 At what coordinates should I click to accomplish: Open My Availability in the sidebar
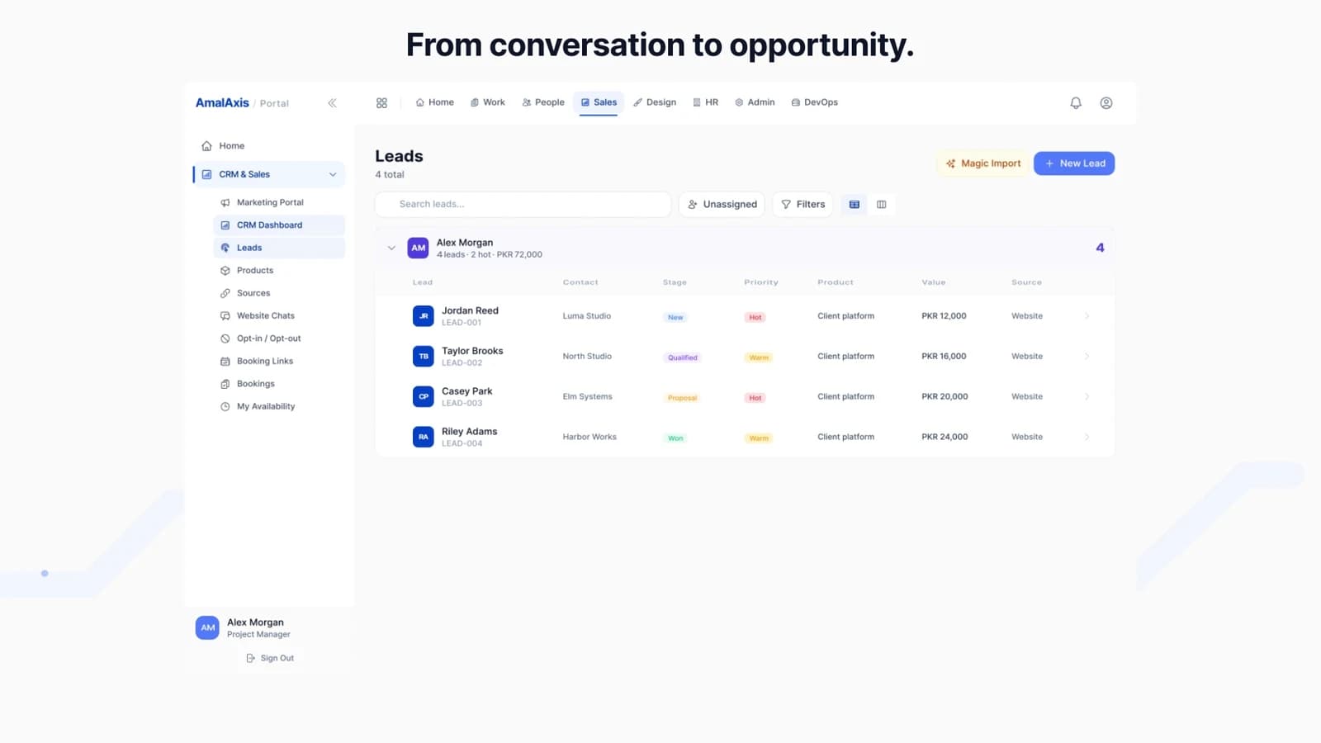coord(279,407)
